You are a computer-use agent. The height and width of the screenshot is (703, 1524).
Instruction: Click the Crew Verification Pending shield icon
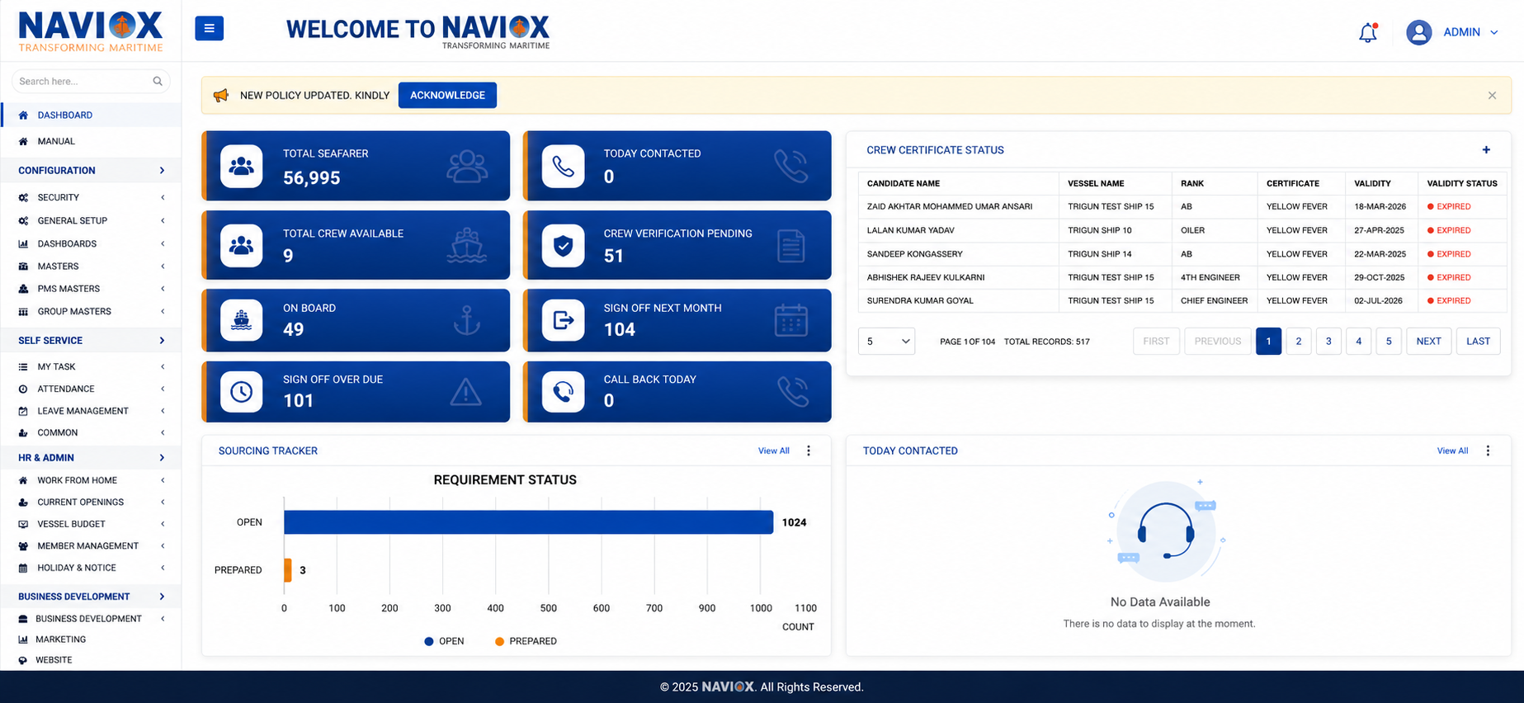(563, 245)
